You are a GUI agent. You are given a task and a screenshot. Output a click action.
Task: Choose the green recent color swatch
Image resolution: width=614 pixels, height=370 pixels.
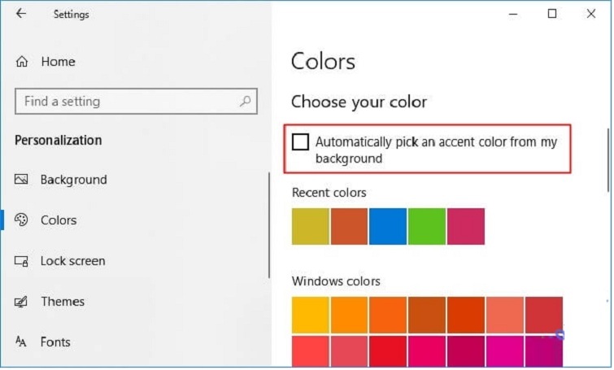(427, 226)
